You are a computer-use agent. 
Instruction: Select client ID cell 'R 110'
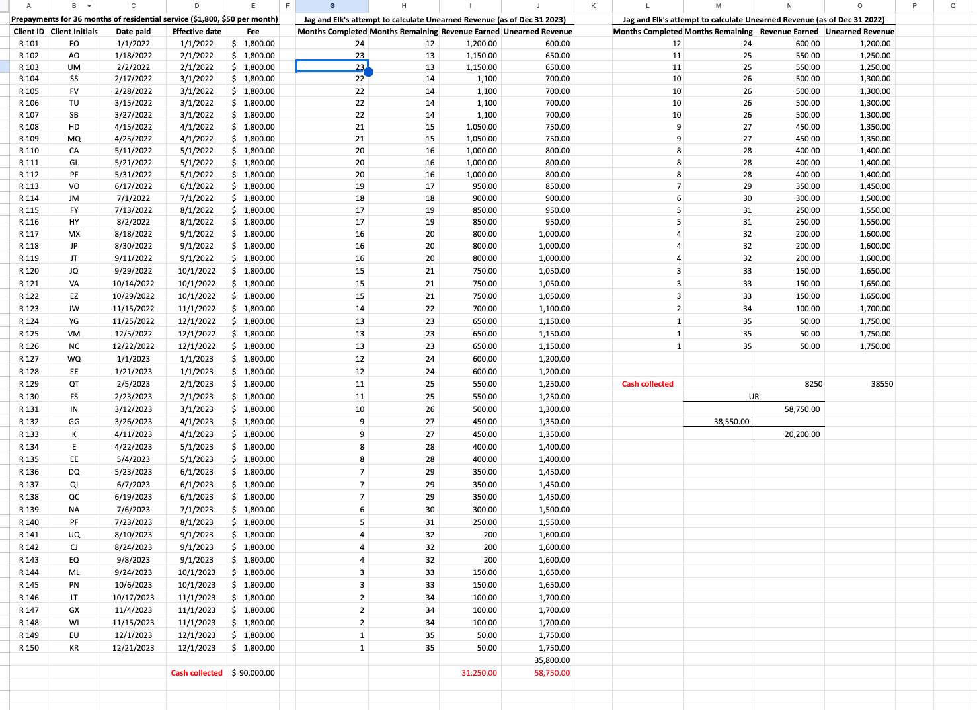pos(29,150)
